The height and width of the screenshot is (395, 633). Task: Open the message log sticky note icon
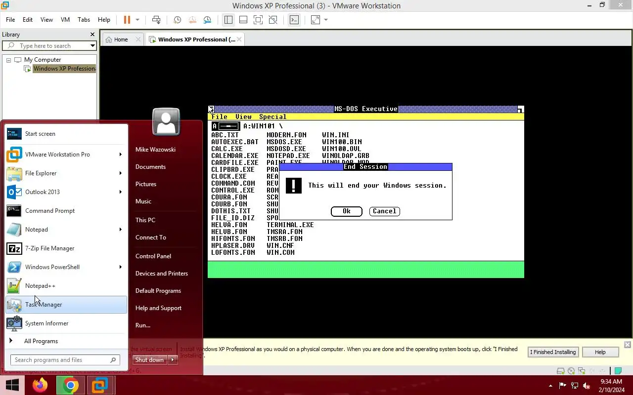618,371
